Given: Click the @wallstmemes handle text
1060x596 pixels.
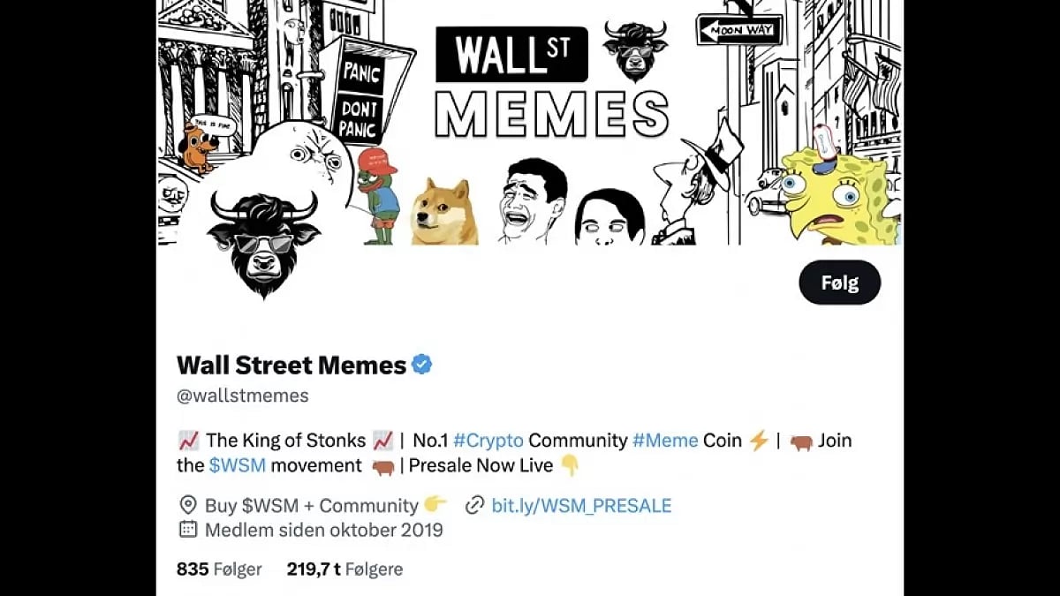Looking at the screenshot, I should pyautogui.click(x=243, y=396).
